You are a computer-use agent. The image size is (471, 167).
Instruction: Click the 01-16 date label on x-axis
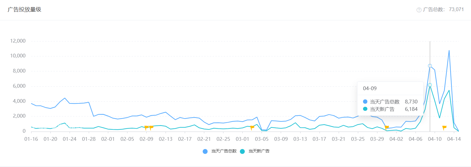pyautogui.click(x=31, y=139)
